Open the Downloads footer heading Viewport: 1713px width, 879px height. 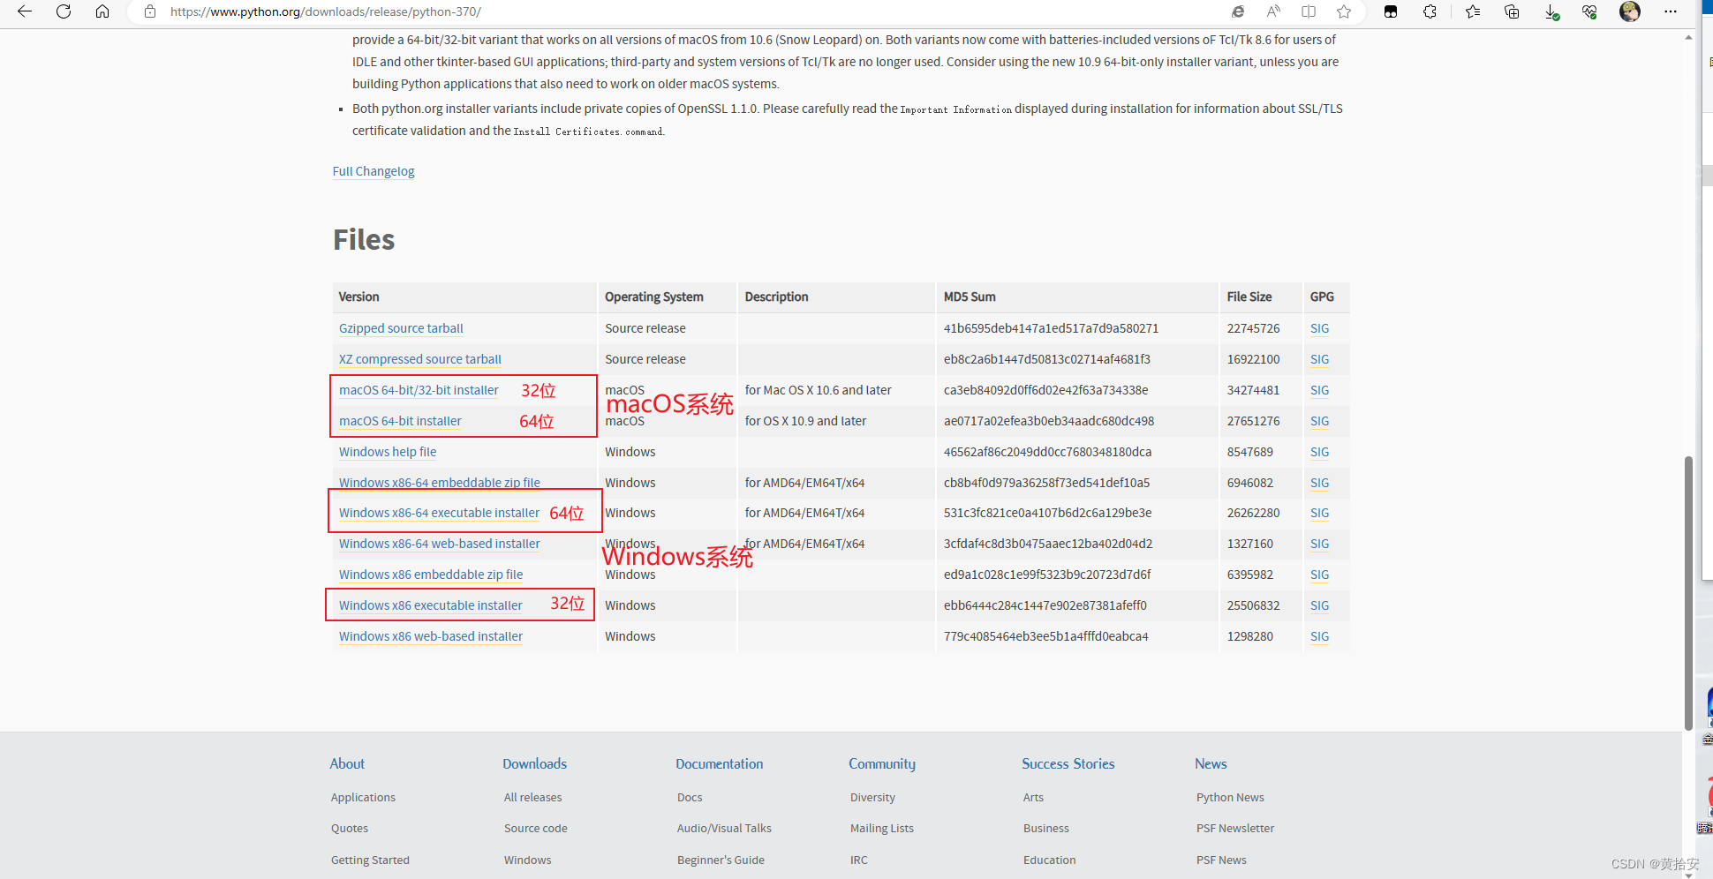[535, 764]
